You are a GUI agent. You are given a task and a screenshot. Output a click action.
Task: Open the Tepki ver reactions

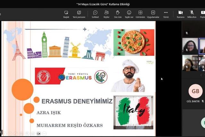tap(129, 14)
